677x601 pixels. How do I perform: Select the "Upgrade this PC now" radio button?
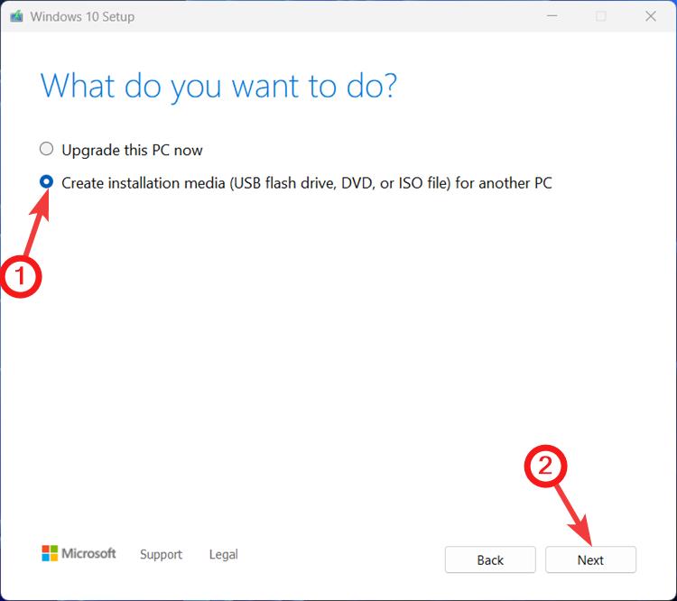[46, 150]
